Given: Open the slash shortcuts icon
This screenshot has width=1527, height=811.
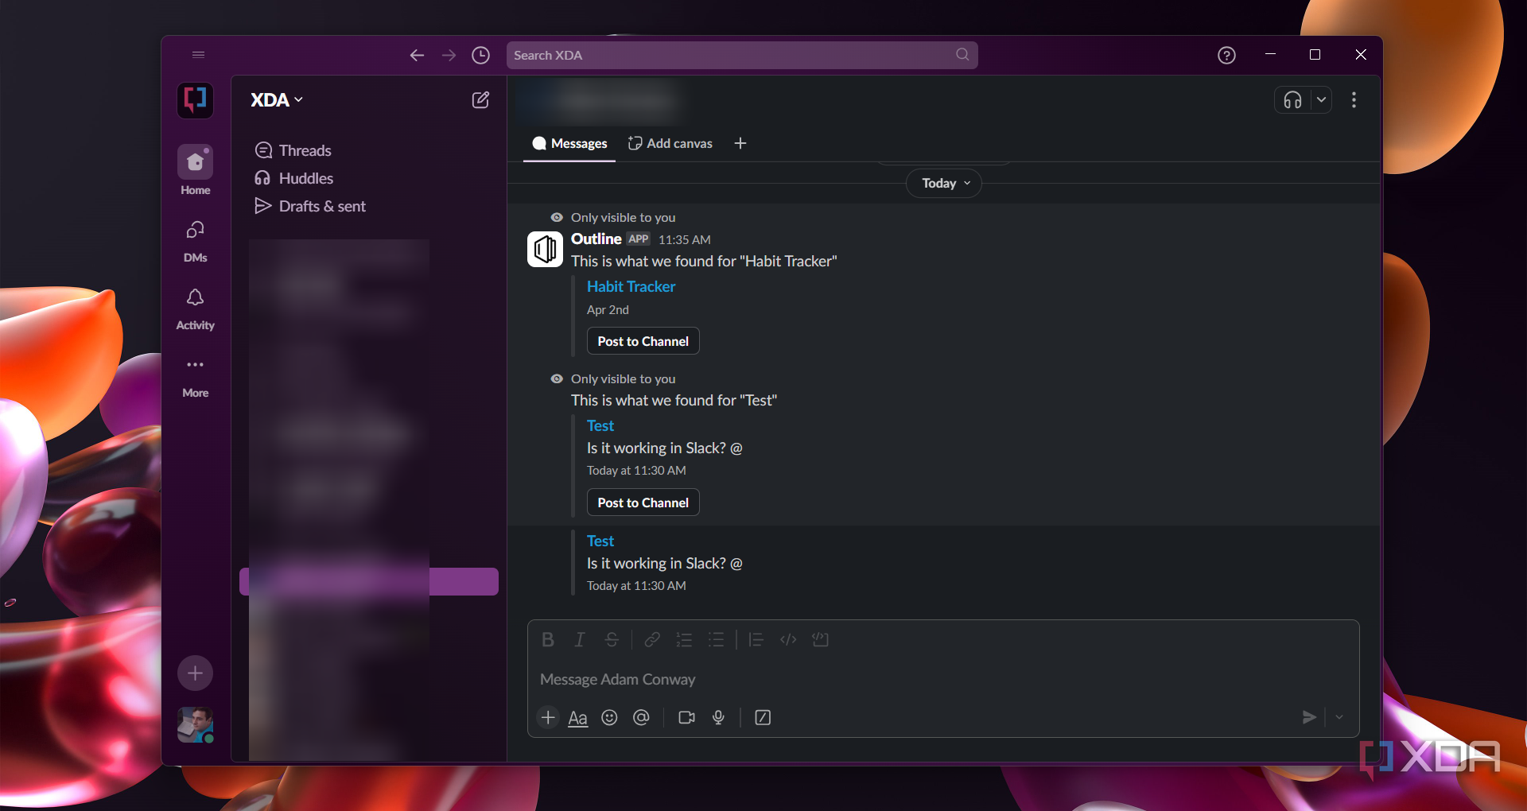Looking at the screenshot, I should (x=763, y=717).
